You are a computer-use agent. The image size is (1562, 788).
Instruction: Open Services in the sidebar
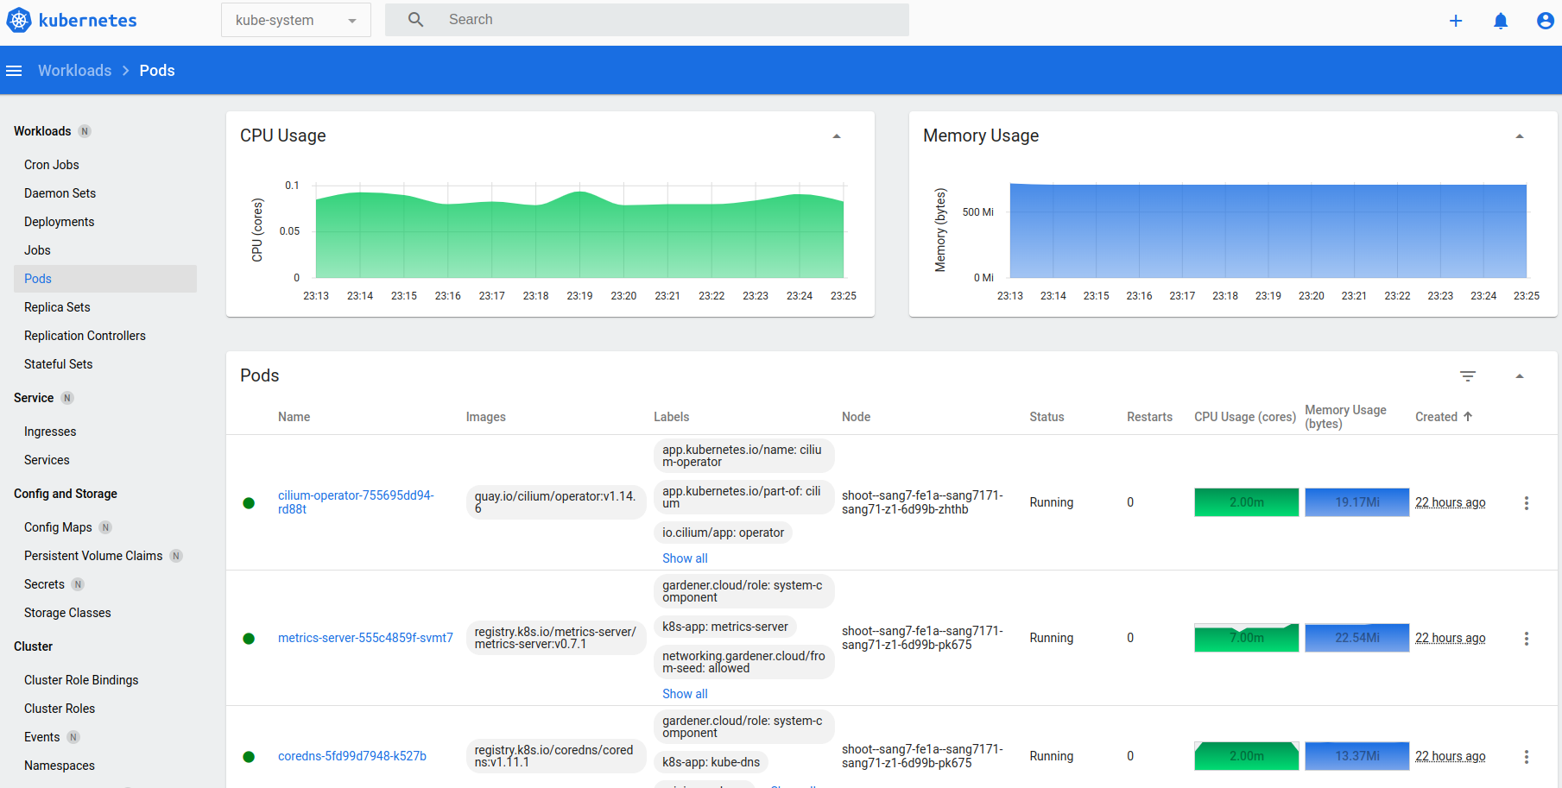point(47,460)
